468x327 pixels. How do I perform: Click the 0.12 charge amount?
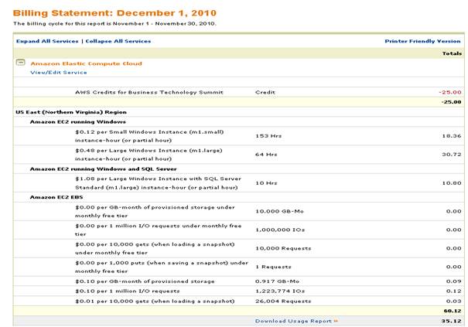453,291
